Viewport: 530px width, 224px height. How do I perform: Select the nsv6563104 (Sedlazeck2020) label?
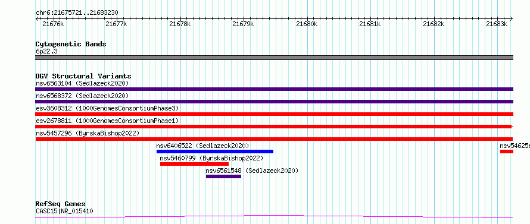click(x=82, y=83)
